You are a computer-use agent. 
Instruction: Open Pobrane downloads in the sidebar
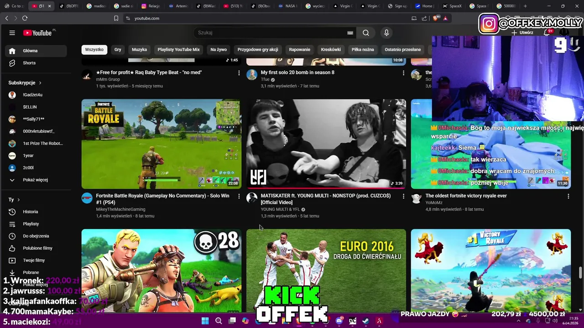coord(36,272)
